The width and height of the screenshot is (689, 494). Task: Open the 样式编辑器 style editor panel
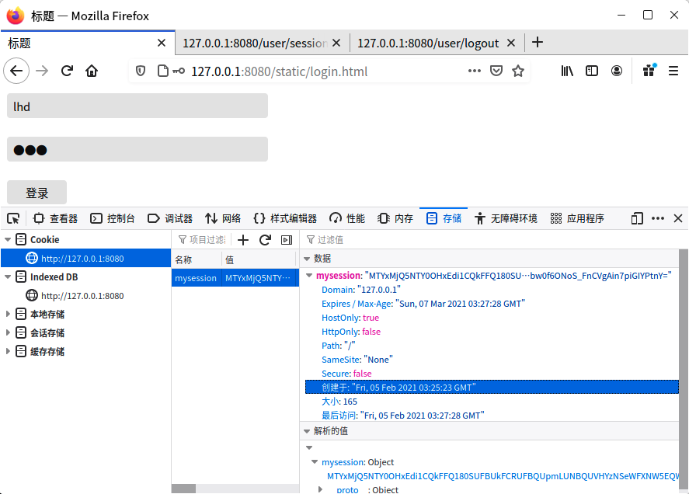coord(285,218)
